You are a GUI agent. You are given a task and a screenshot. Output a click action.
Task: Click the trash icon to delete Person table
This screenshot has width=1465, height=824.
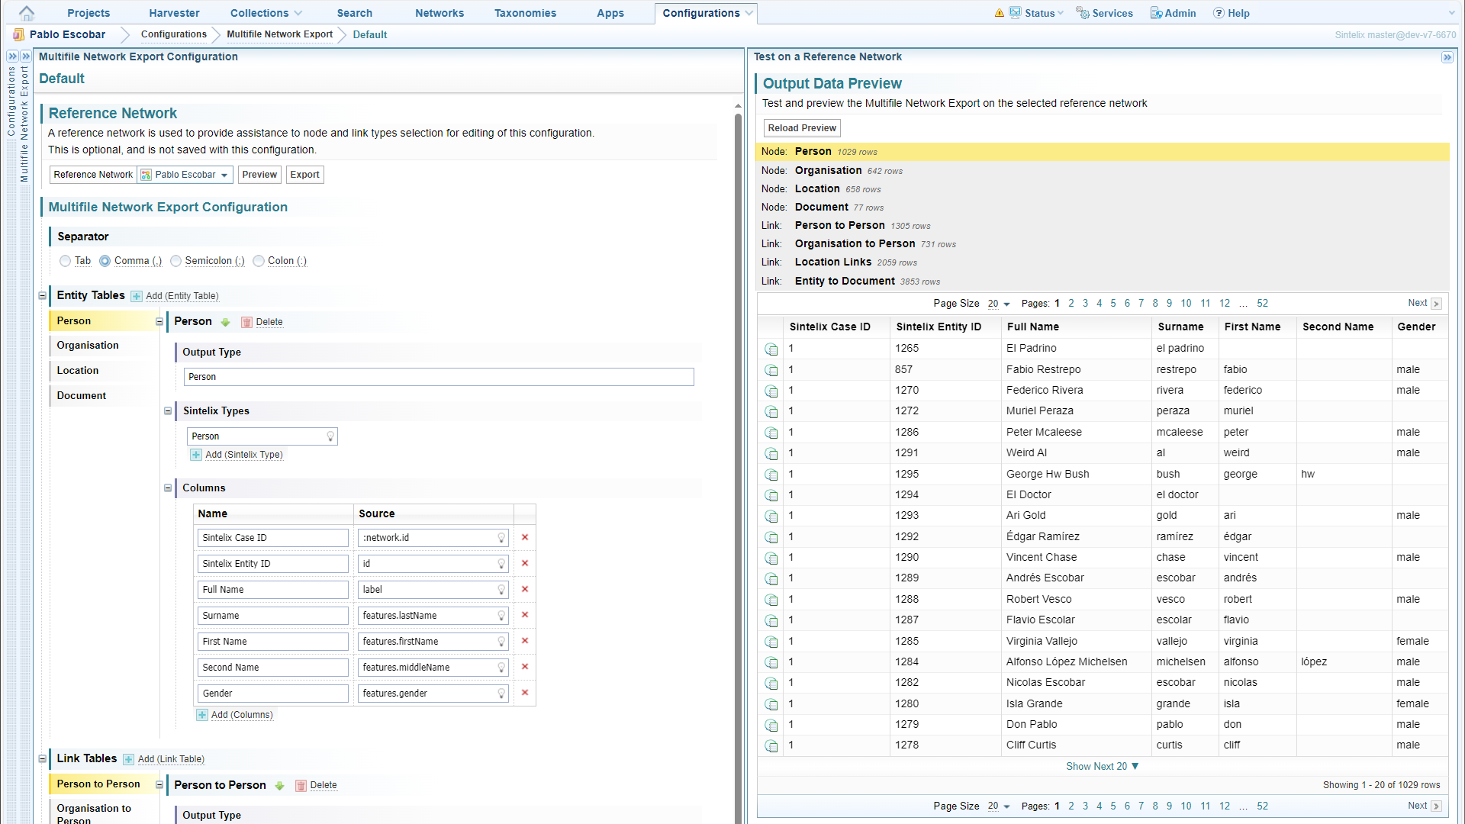(x=246, y=322)
